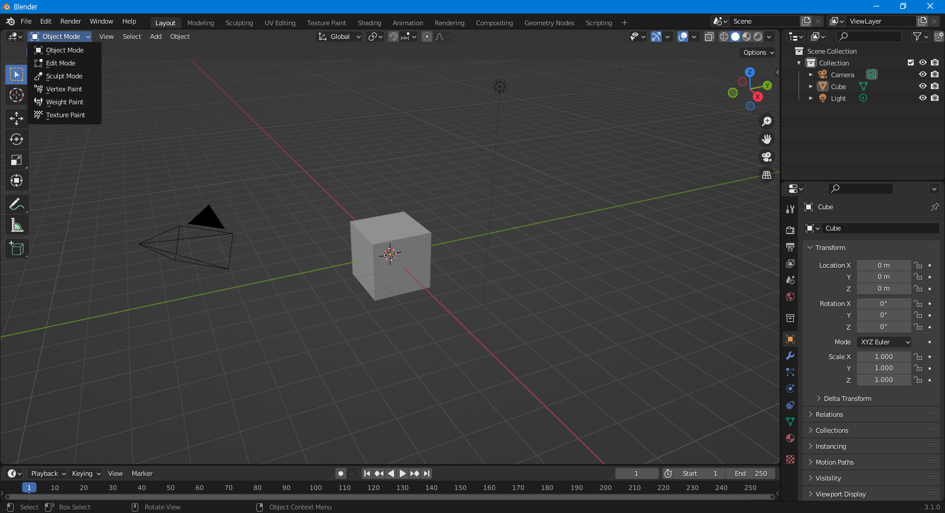Screen dimensions: 945x513
Task: Open the viewport Options dropdown
Action: click(758, 52)
